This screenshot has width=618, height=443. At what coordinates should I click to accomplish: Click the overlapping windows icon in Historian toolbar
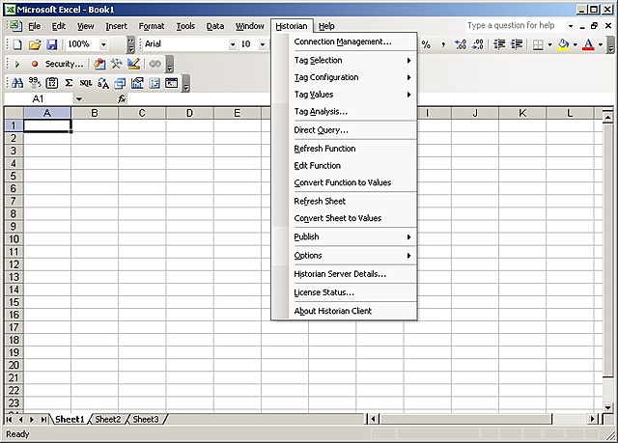(120, 83)
